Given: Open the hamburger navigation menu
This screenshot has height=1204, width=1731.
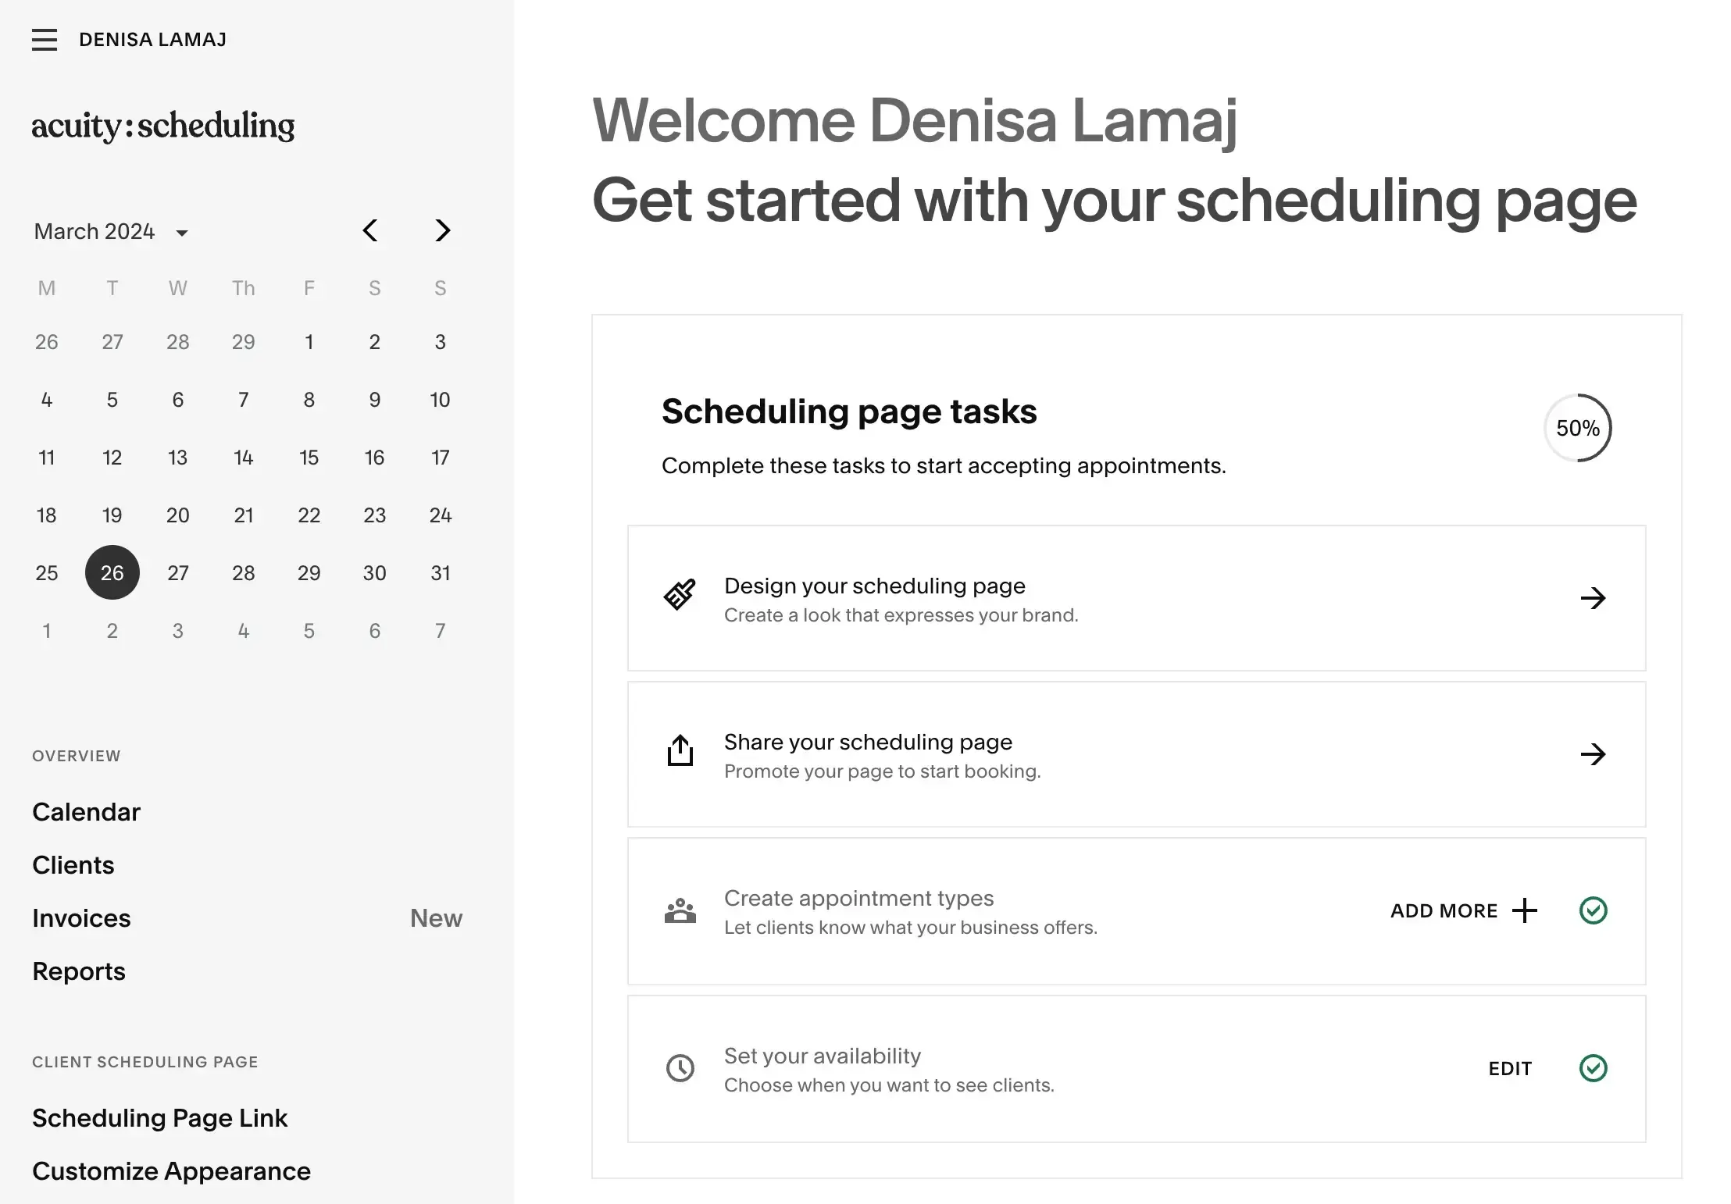Looking at the screenshot, I should click(x=45, y=39).
